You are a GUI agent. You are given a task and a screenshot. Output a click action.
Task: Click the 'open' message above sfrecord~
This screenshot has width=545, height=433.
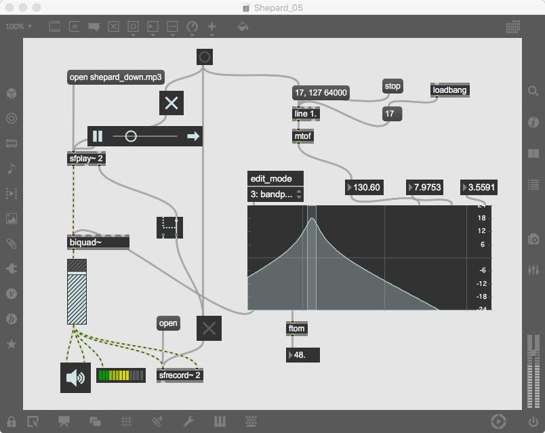(x=168, y=323)
